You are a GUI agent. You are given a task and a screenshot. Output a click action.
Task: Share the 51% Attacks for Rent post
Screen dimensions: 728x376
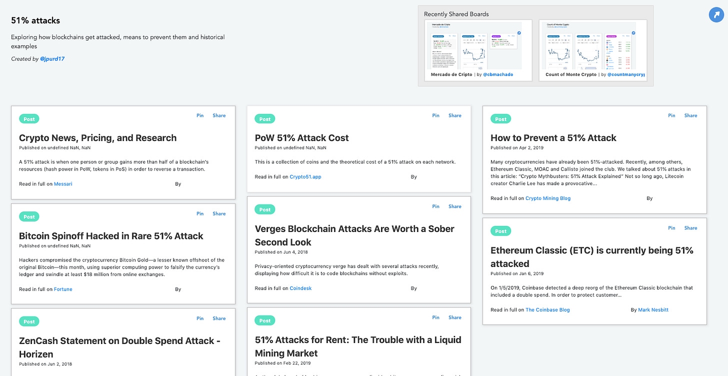click(454, 317)
